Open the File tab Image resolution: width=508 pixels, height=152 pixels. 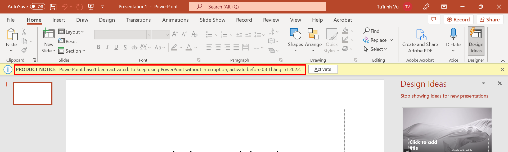pos(11,20)
